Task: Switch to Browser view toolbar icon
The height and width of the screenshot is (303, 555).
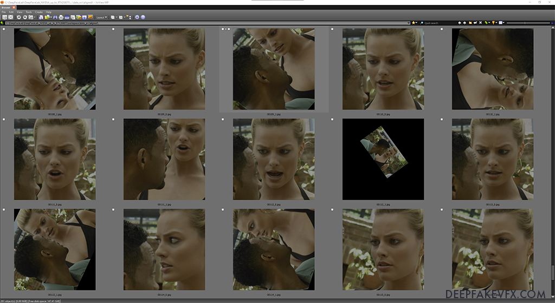Action: pyautogui.click(x=4, y=17)
